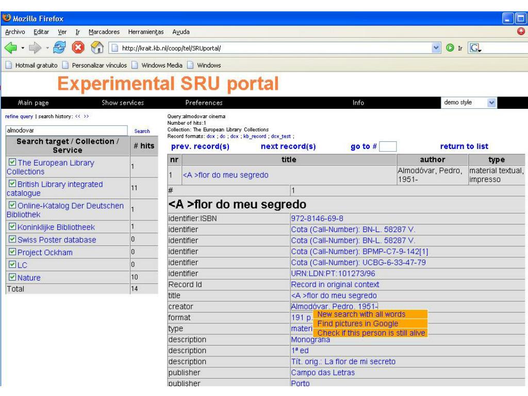Click the Almodóvar, Pedro, 1951- creator link

click(334, 306)
